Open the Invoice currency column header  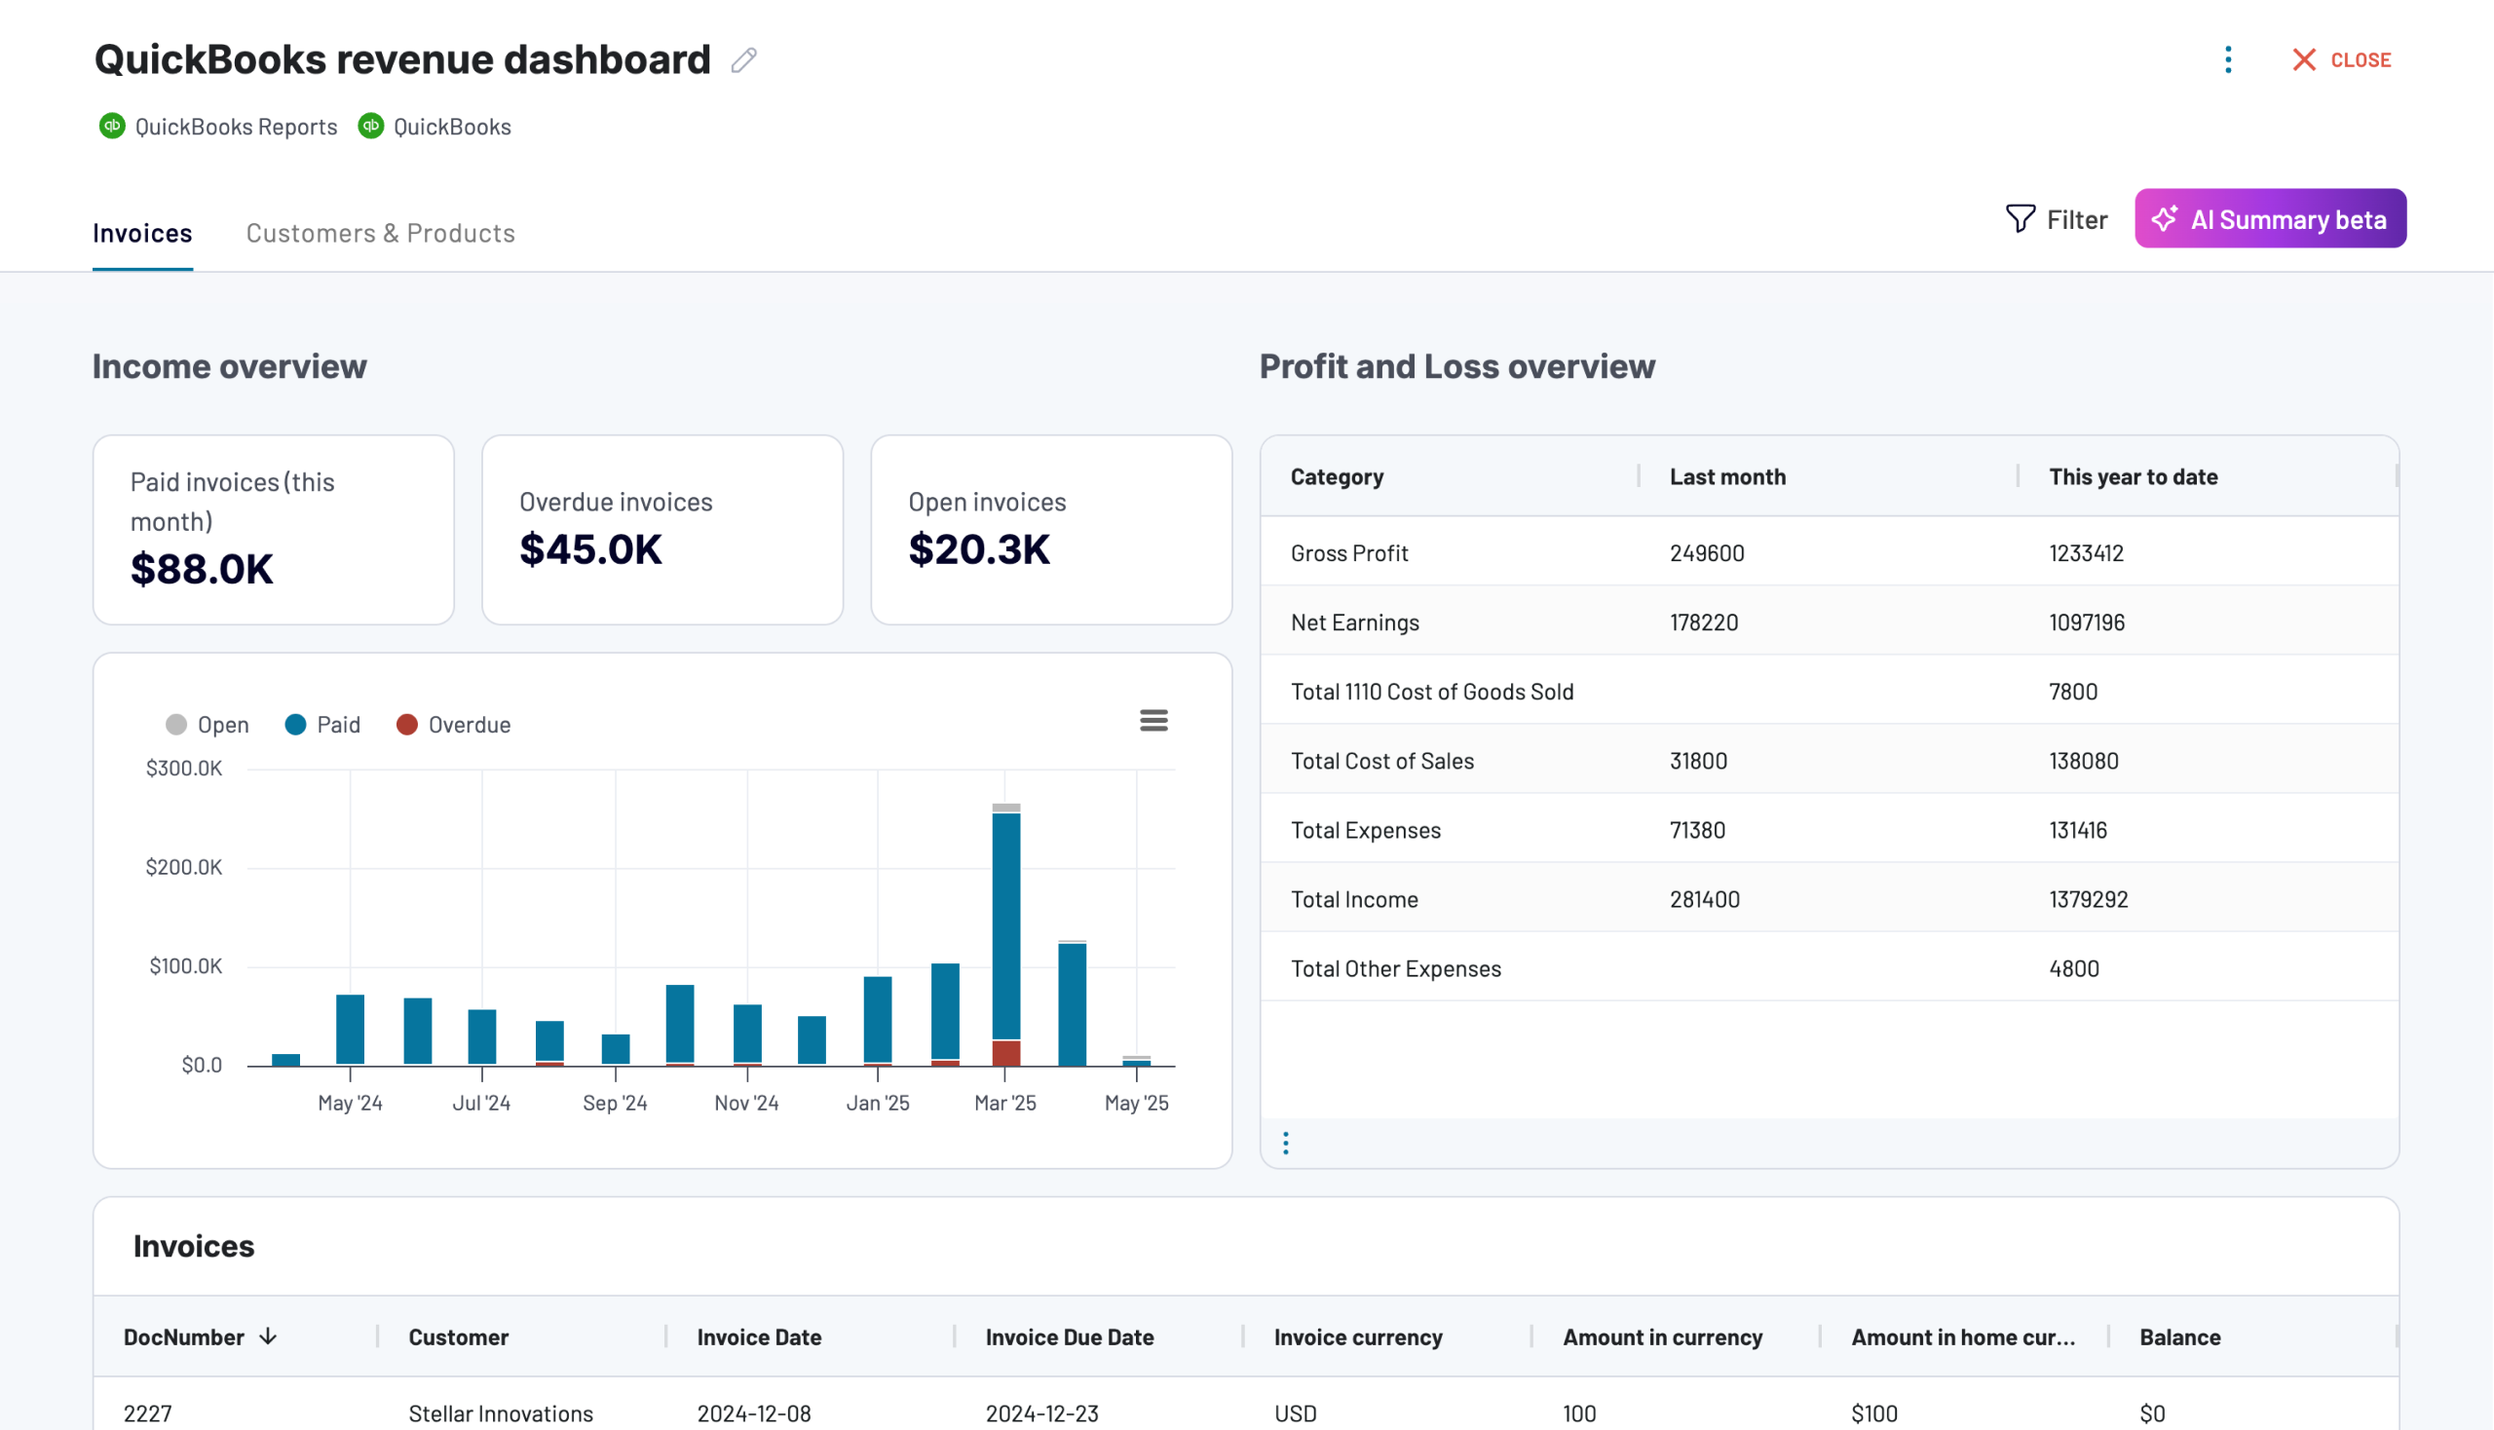tap(1357, 1336)
